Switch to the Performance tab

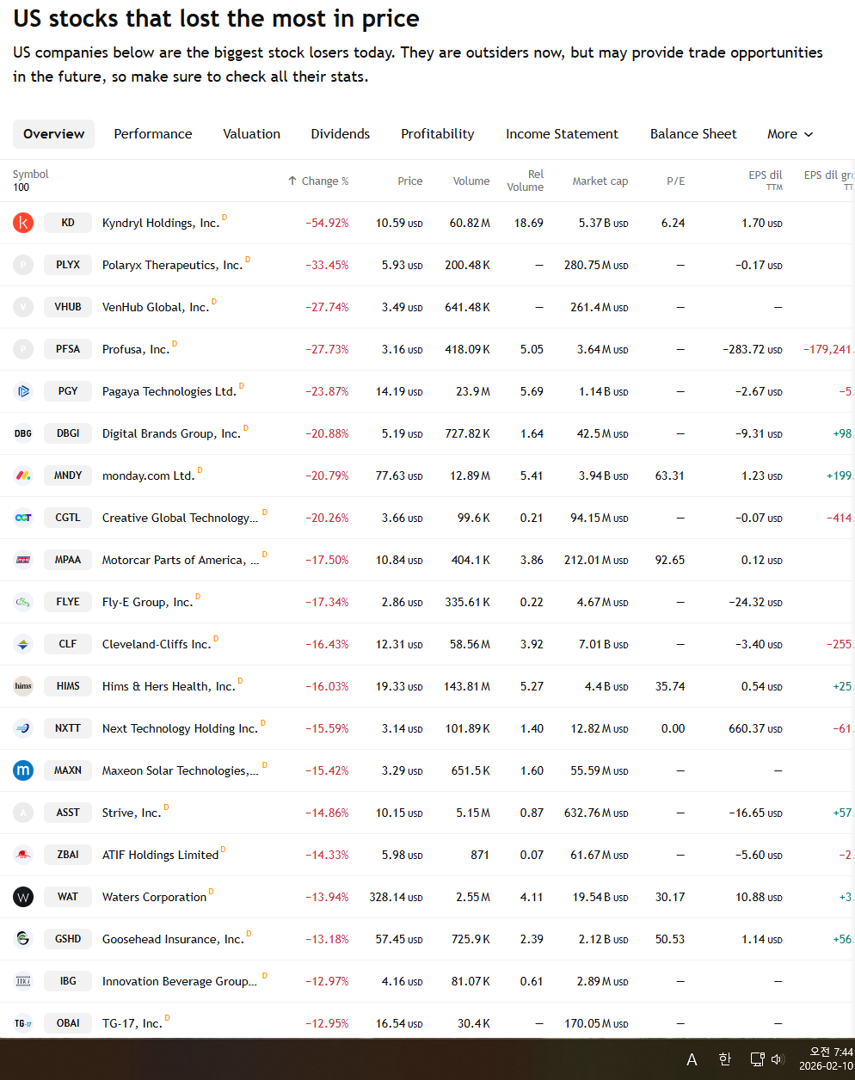[153, 134]
